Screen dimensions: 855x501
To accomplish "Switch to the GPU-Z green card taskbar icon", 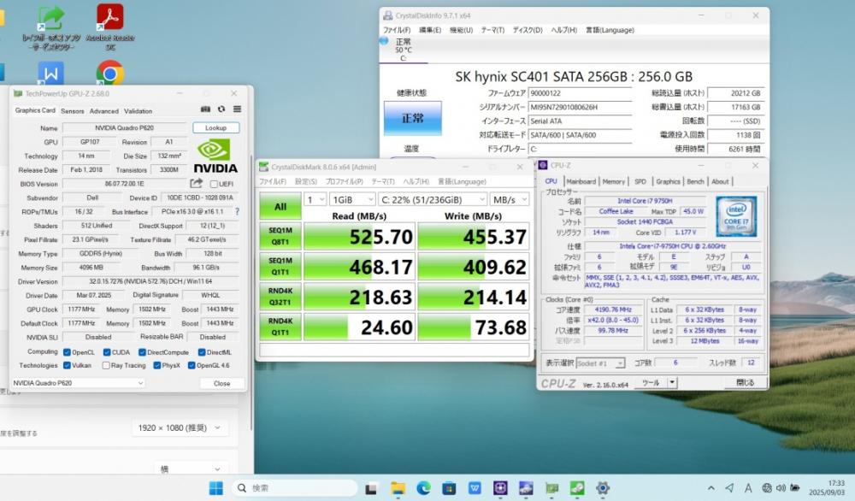I will pos(551,488).
